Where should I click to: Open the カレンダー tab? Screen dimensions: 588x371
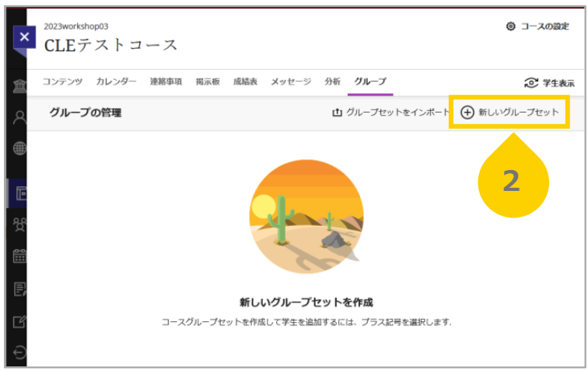[116, 81]
